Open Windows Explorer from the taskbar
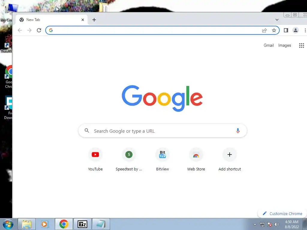 point(27,224)
